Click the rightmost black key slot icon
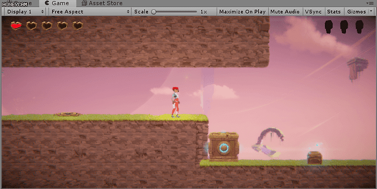The image size is (377, 189). point(359,27)
